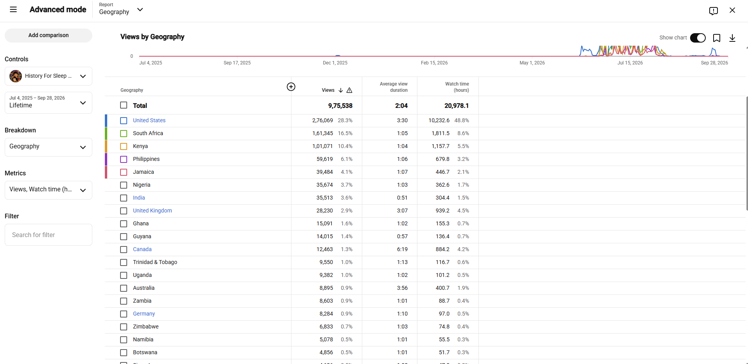Click the chart spike near Jul 15, 2026
Image resolution: width=748 pixels, height=364 pixels.
630,51
